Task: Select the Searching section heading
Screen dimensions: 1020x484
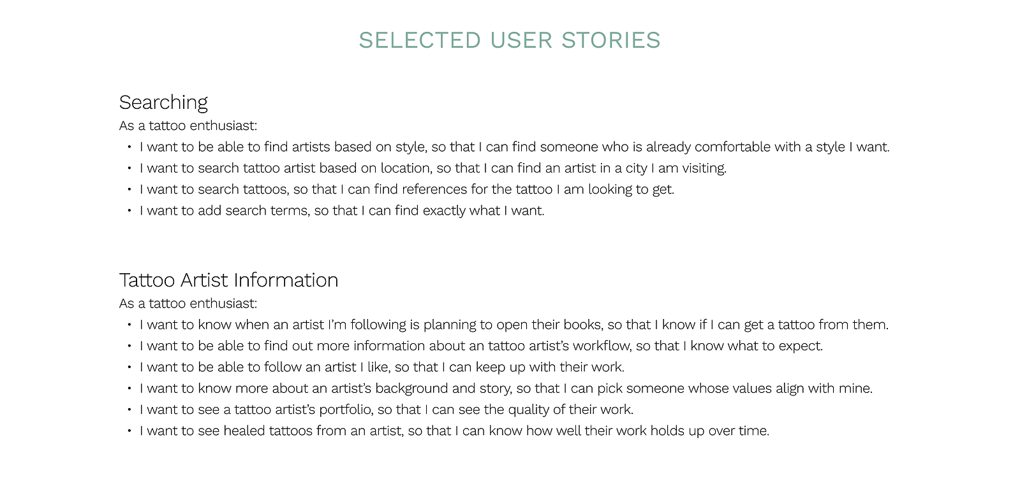Action: coord(163,103)
